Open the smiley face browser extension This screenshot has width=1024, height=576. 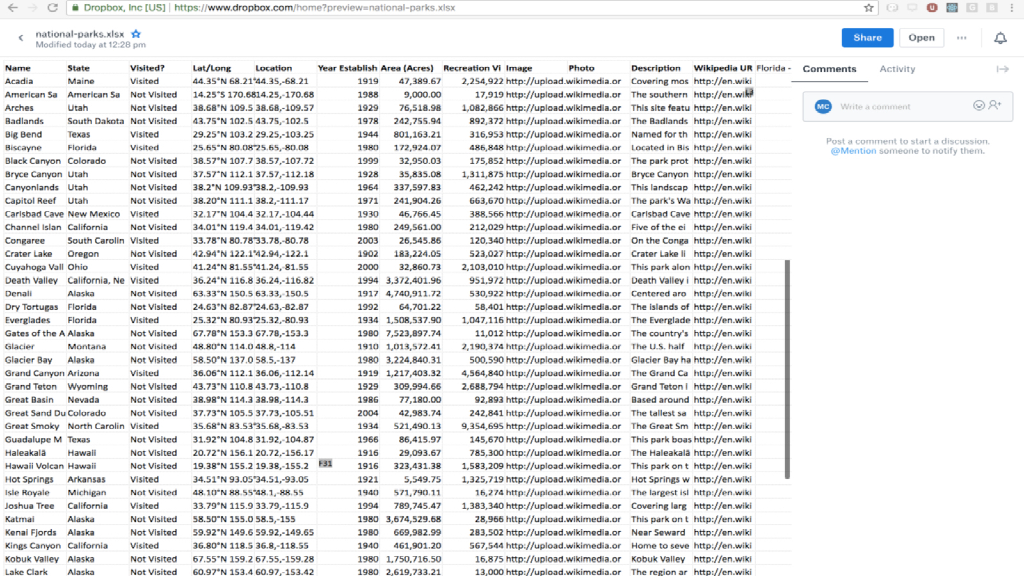(x=892, y=8)
